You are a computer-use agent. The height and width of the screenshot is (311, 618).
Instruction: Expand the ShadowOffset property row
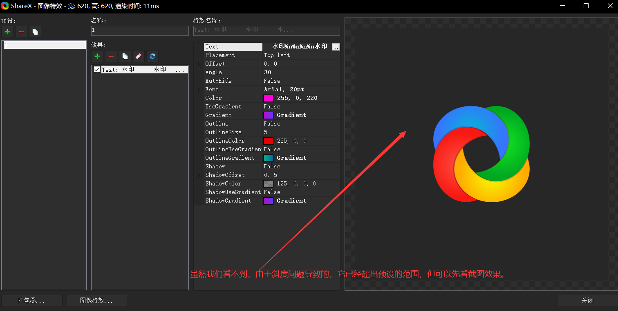point(199,175)
